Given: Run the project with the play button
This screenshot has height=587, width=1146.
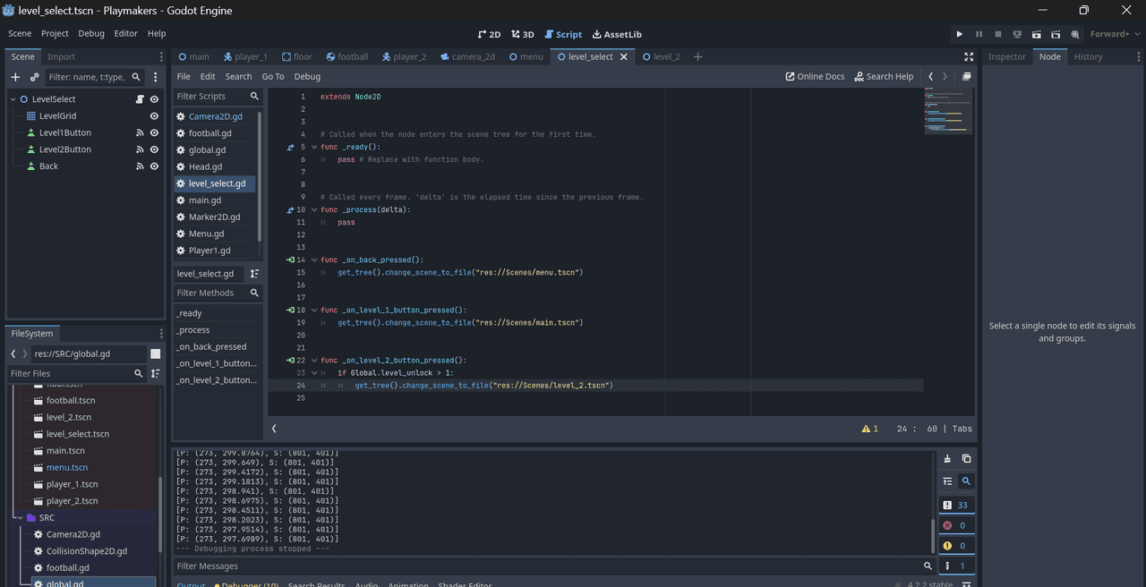Looking at the screenshot, I should (959, 34).
